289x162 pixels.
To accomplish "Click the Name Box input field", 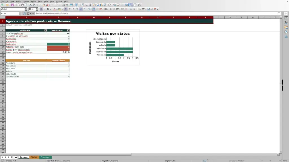I will pos(10,13).
